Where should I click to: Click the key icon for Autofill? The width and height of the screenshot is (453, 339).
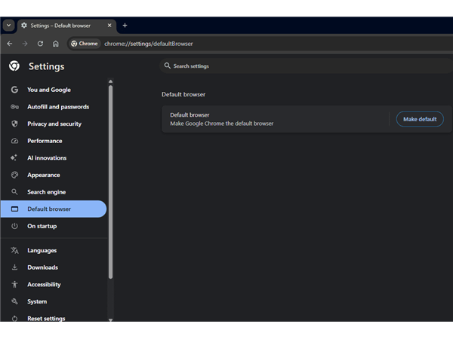[x=14, y=107]
